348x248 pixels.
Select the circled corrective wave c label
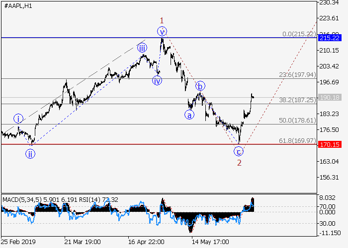coord(239,151)
